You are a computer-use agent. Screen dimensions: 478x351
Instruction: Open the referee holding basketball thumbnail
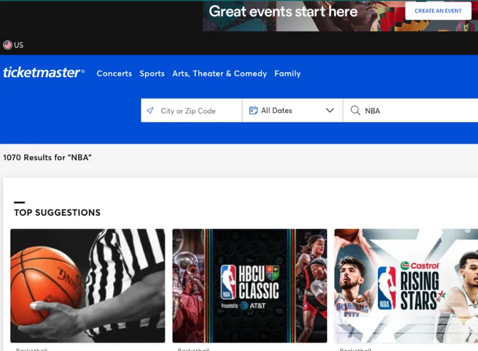[x=88, y=285]
